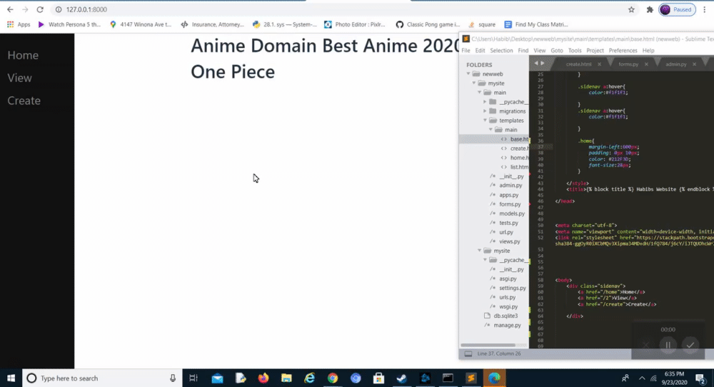Open Sublime's Edit menu

click(480, 51)
